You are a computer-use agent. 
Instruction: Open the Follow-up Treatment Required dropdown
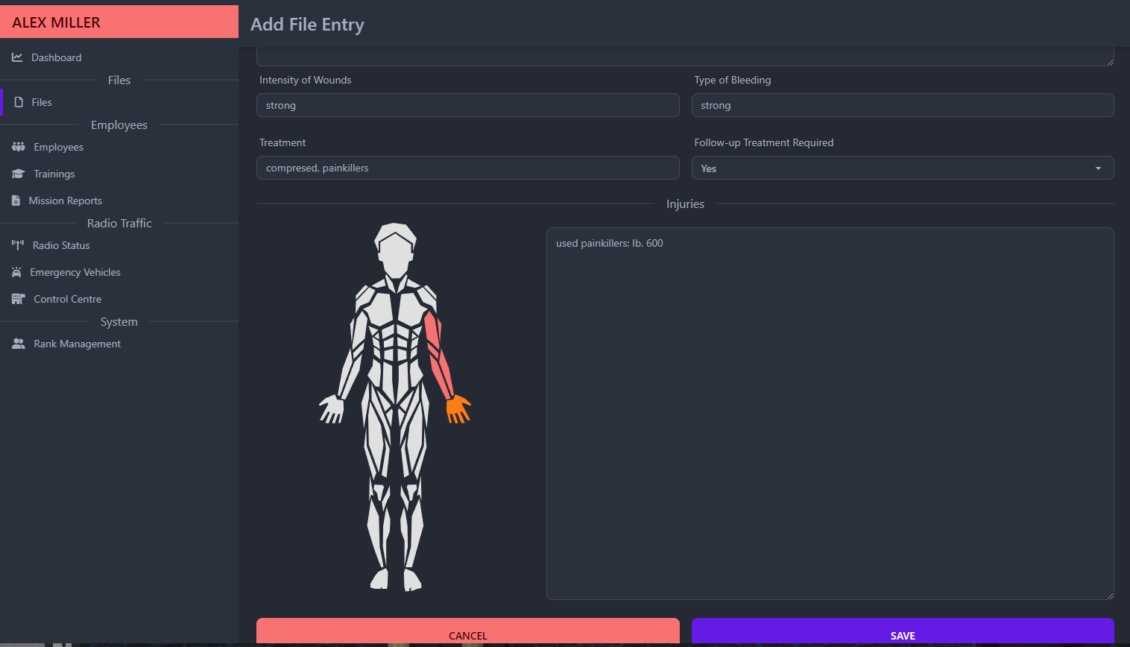coord(902,168)
